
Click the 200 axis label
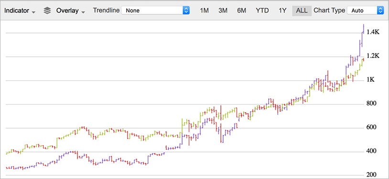[371, 175]
